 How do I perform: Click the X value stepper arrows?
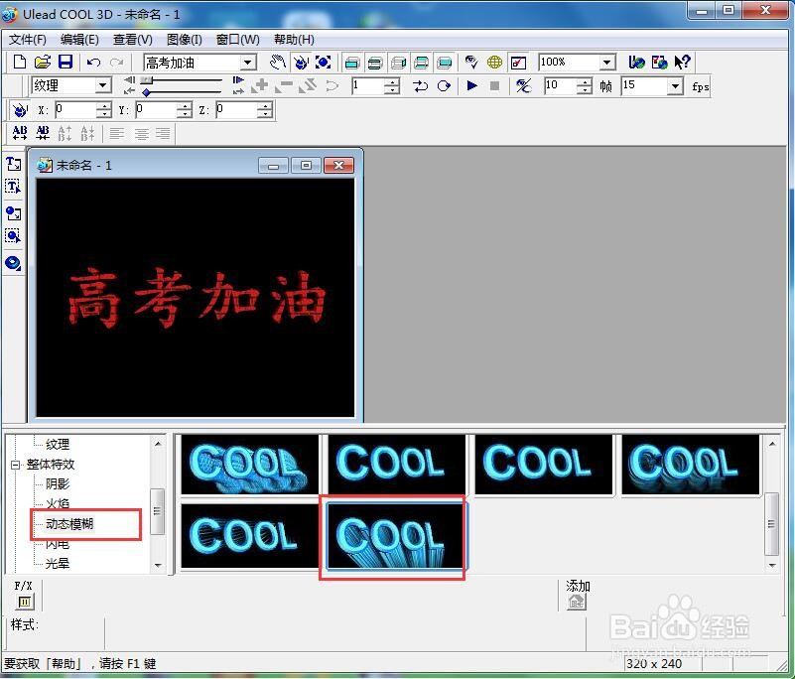(104, 109)
